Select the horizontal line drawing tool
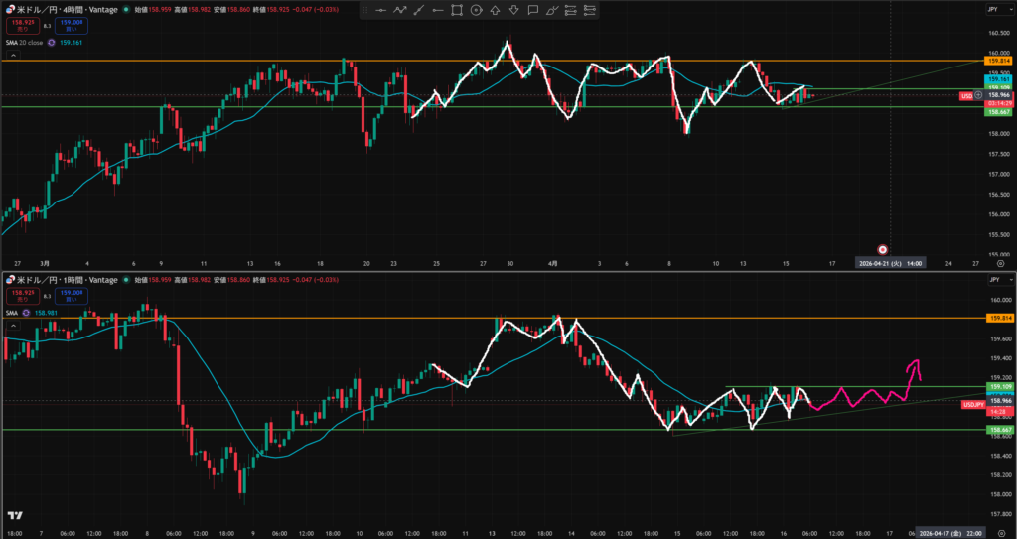 [381, 10]
